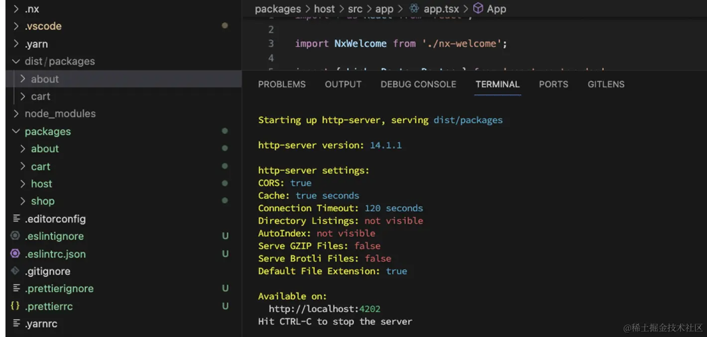Select the .prettierignore file
Viewport: 707px width, 337px height.
(59, 289)
